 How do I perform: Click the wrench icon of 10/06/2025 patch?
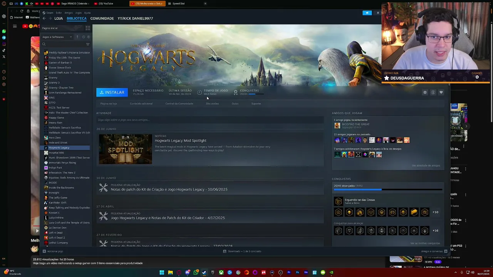click(x=103, y=187)
